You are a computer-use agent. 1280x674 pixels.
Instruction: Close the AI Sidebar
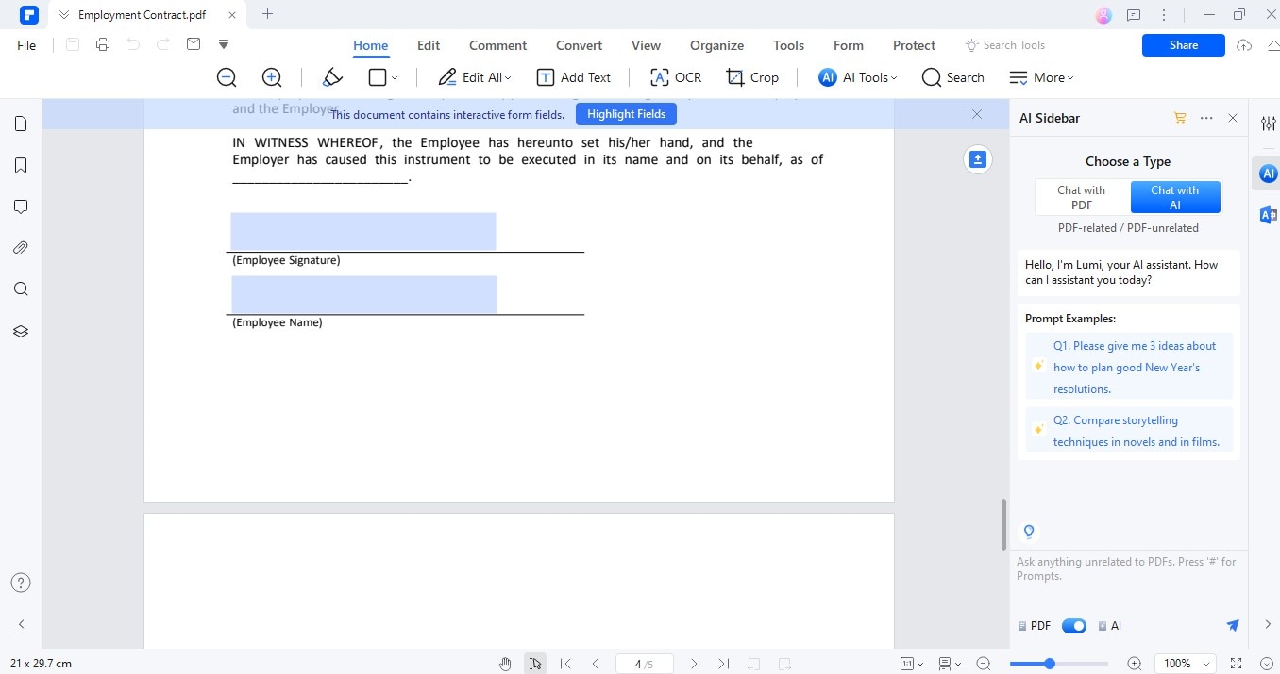click(1233, 118)
